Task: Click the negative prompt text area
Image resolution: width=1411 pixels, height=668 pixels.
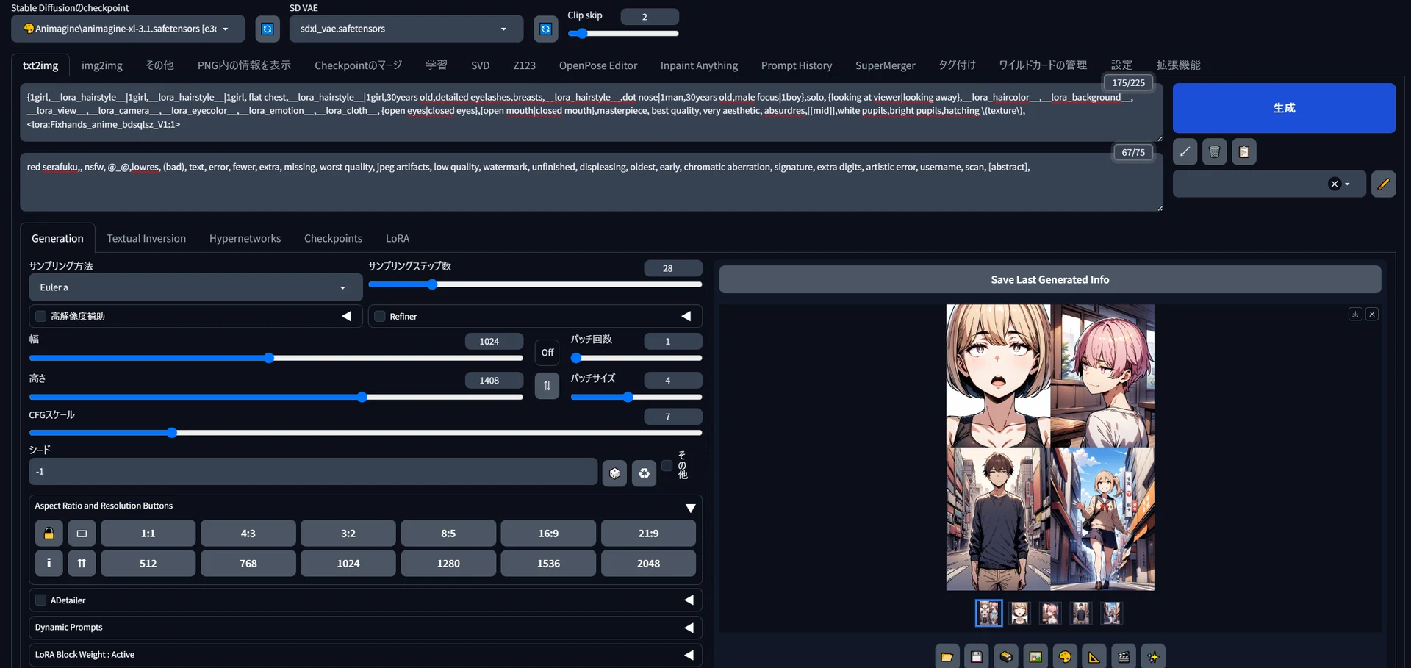Action: pyautogui.click(x=591, y=182)
